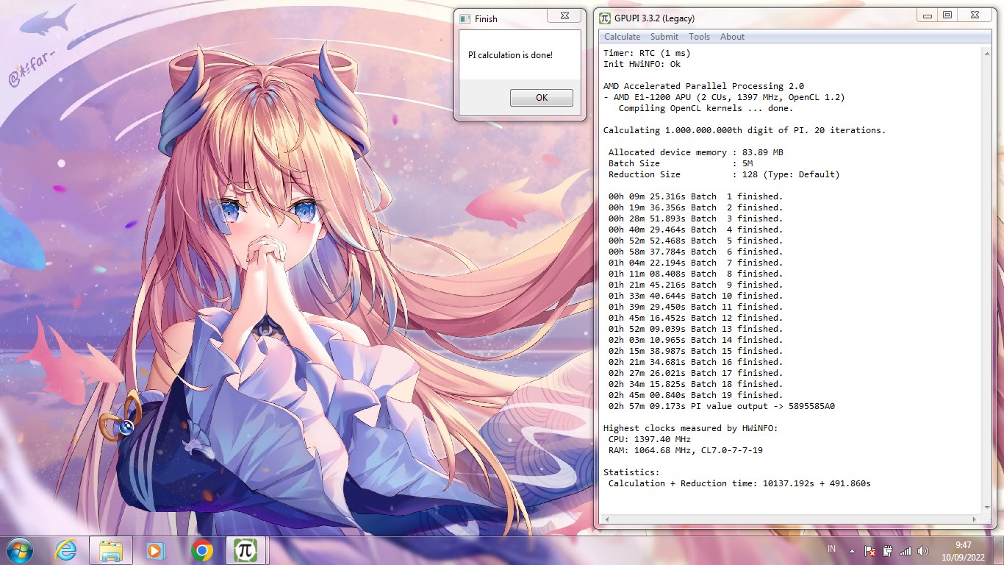
Task: Click the 'Compiling OpenCL kernels ... done.' line
Action: (706, 108)
